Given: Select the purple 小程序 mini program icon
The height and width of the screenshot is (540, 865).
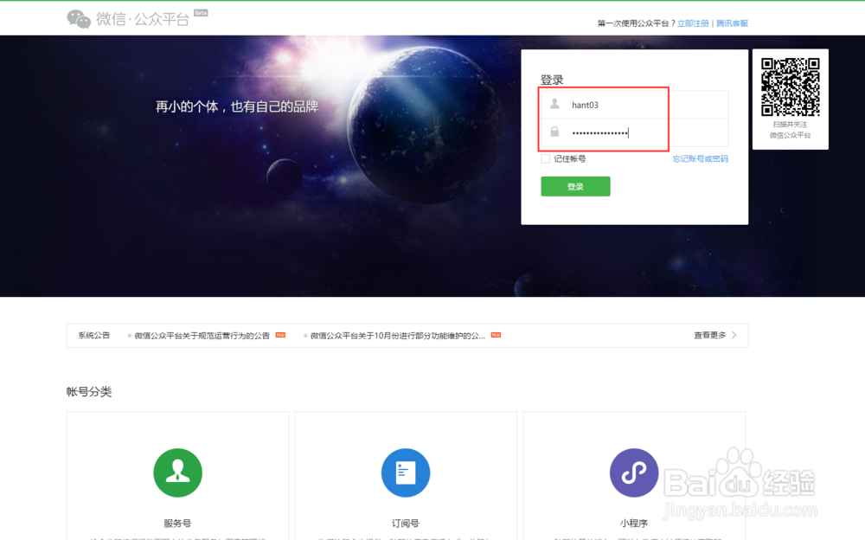Looking at the screenshot, I should tap(634, 472).
